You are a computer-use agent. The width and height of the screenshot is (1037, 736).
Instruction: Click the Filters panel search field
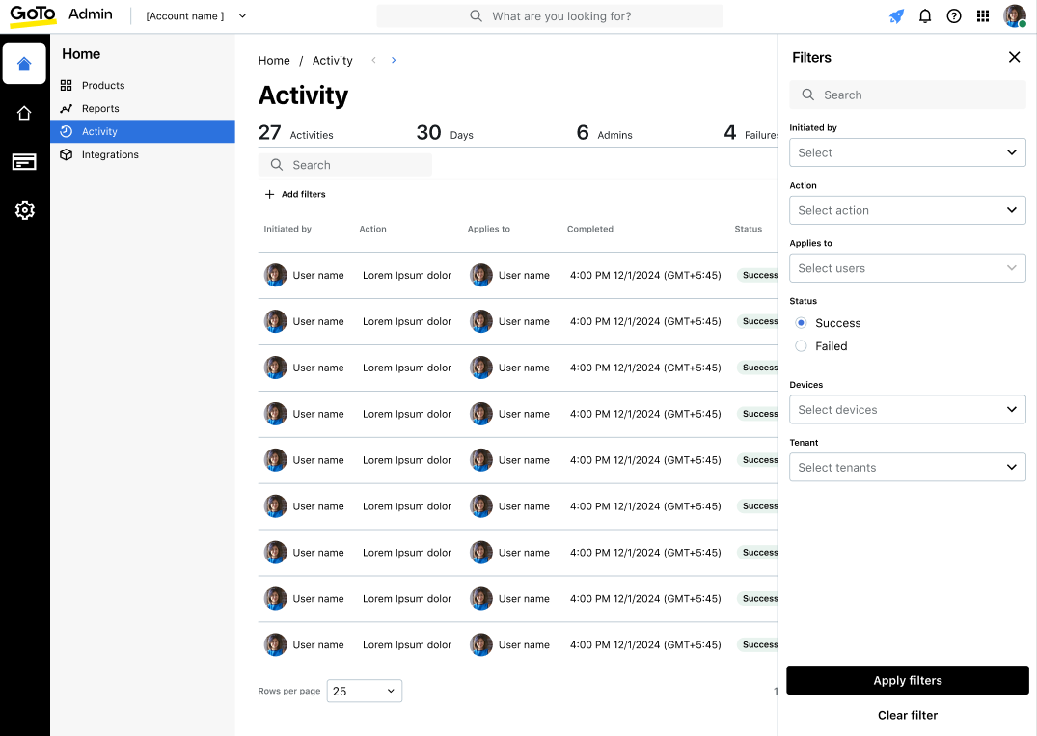click(x=907, y=95)
